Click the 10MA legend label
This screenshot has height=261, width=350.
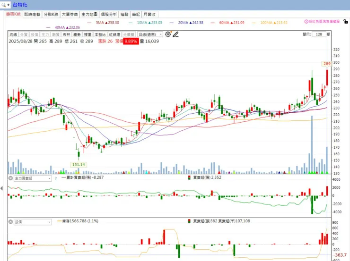149,23
